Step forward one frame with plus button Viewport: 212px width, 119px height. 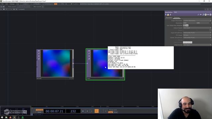(x=105, y=111)
